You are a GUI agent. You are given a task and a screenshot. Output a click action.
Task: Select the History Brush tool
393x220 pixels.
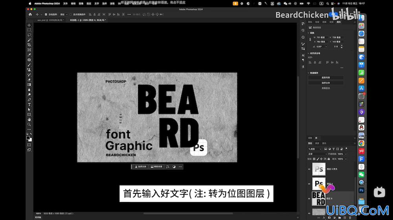(29, 75)
